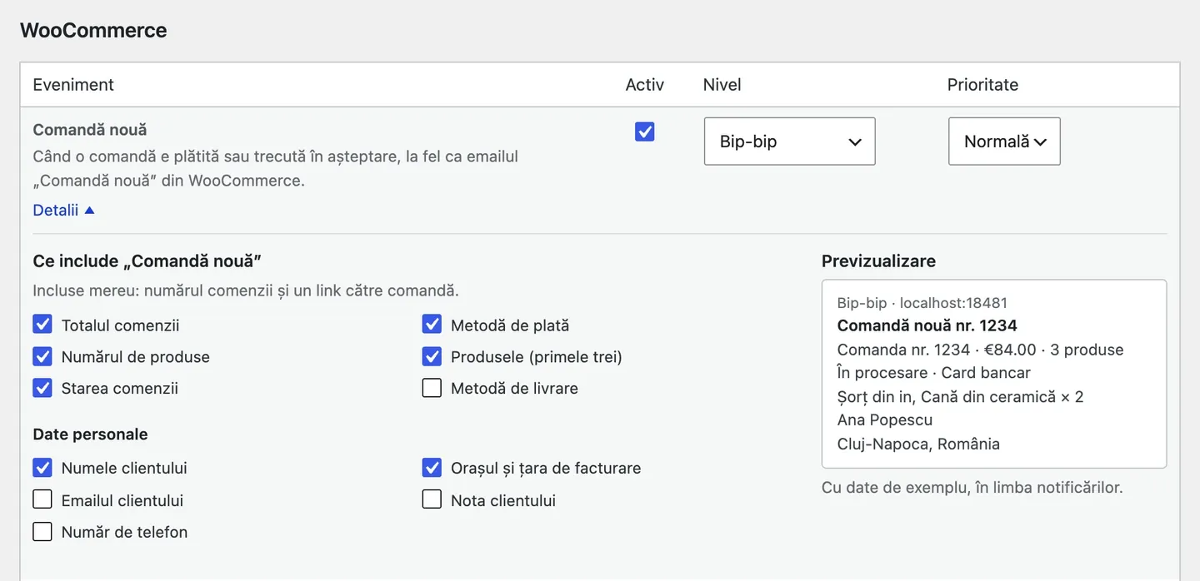Image resolution: width=1200 pixels, height=581 pixels.
Task: Click the Ce include „Comandă nouă” heading
Action: click(147, 261)
